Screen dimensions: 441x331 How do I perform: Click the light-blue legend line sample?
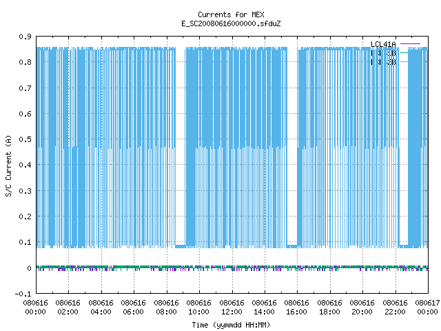coord(404,61)
